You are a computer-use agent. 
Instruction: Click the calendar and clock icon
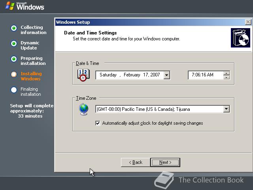click(83, 75)
